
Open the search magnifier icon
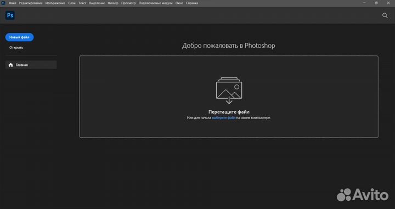pos(385,15)
